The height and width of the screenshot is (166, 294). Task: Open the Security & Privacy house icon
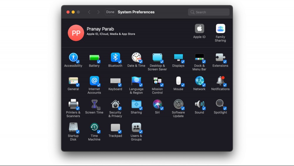point(115,104)
